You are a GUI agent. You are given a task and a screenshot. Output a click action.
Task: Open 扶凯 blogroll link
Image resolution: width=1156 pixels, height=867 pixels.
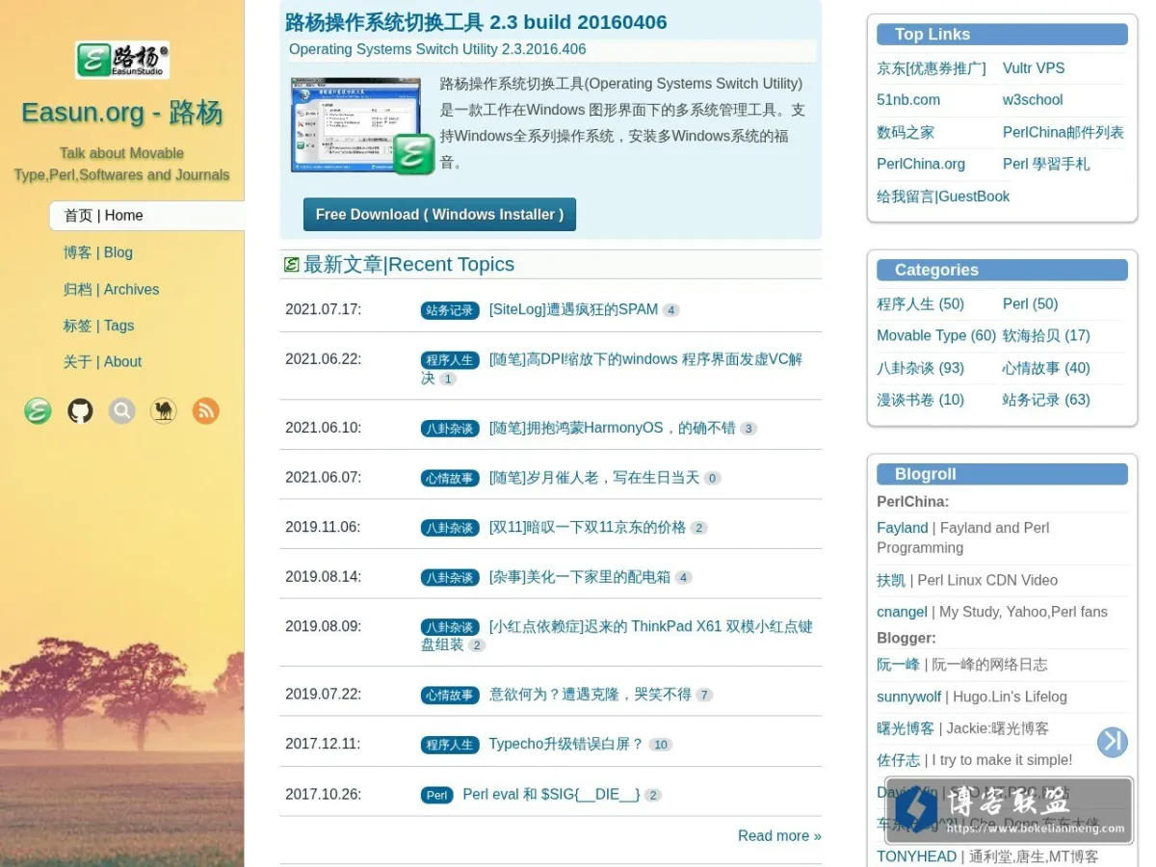pyautogui.click(x=891, y=580)
